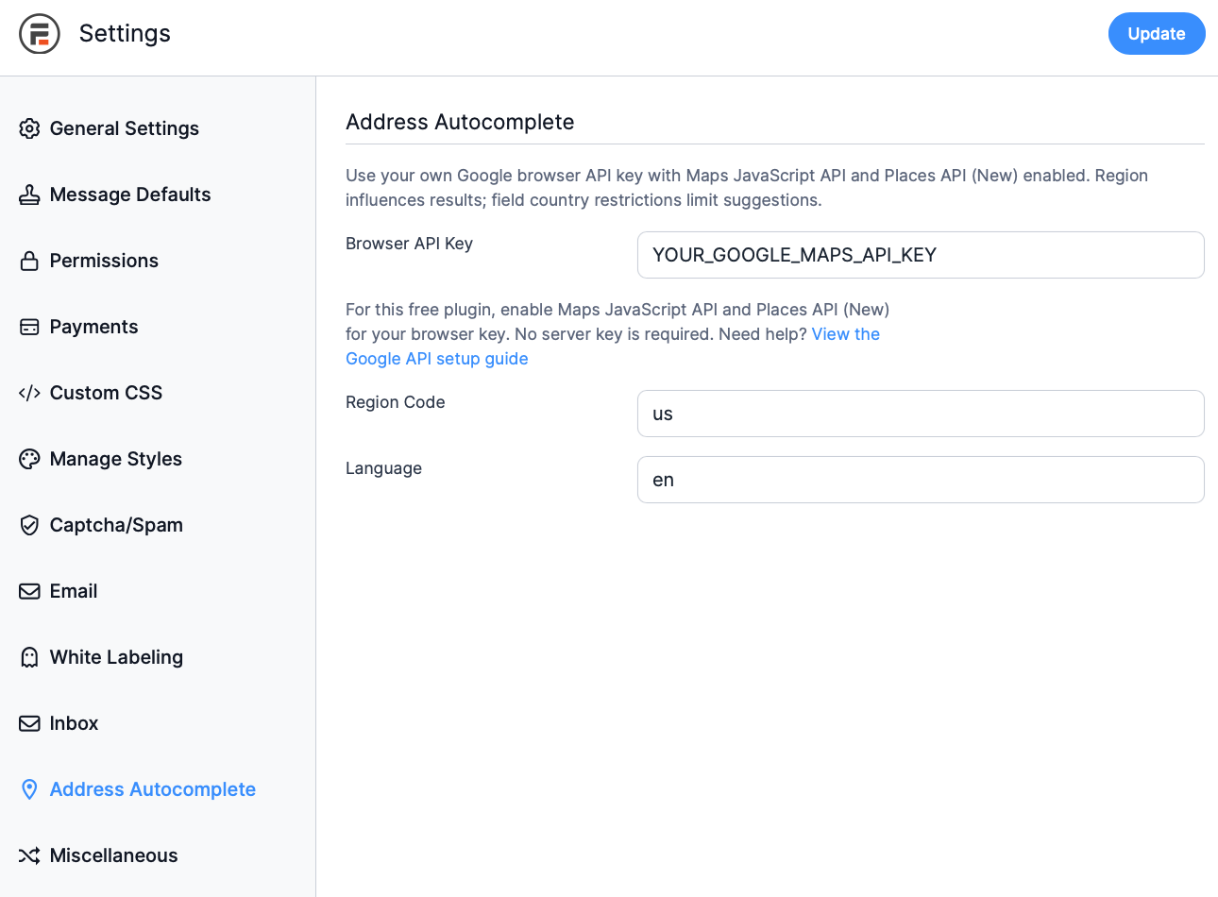Select Payments in the sidebar
Image resolution: width=1218 pixels, height=897 pixels.
[x=93, y=327]
